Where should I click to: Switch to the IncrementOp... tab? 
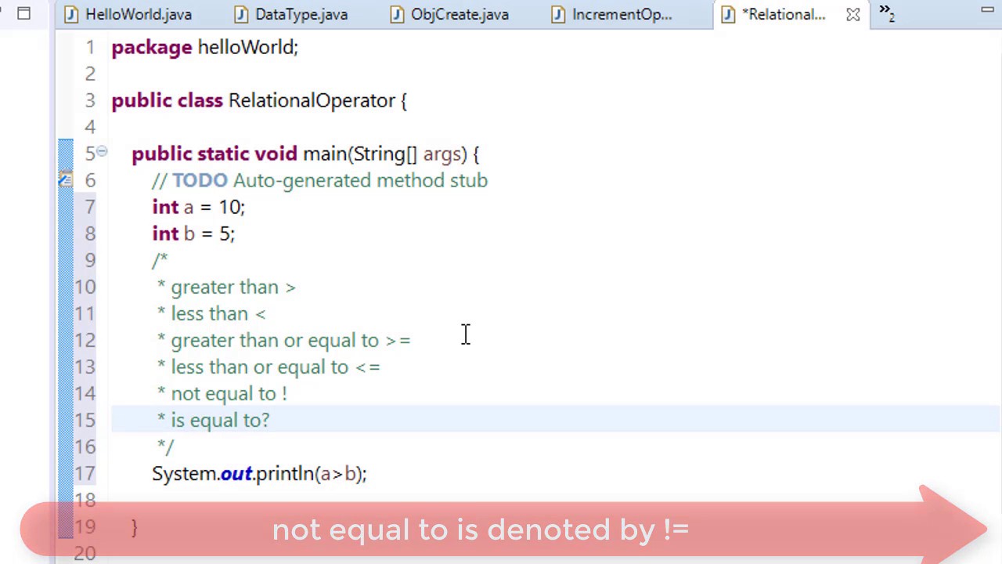click(611, 14)
